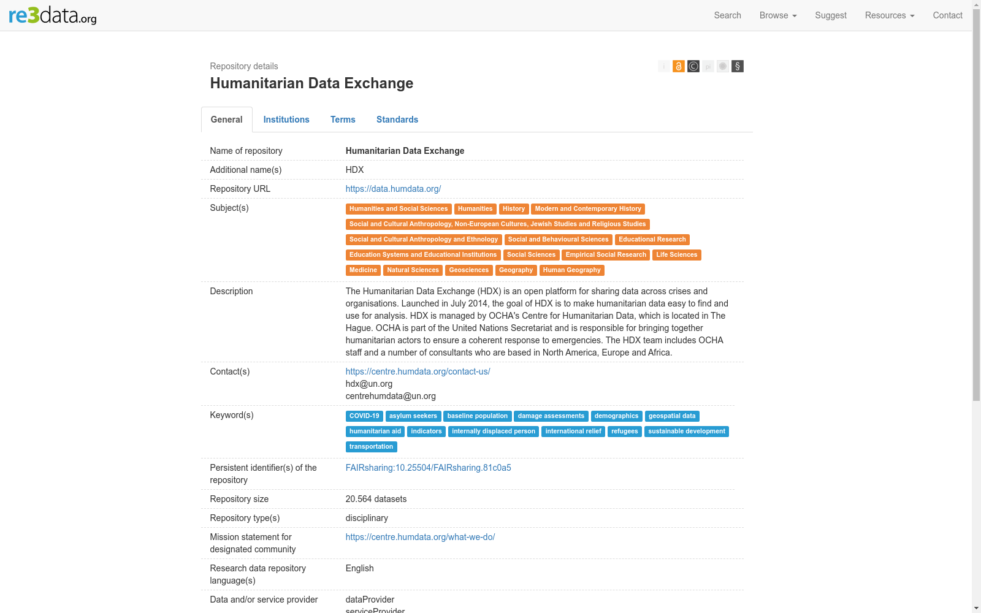
Task: Click the 'baseline population' keyword tag
Action: pyautogui.click(x=478, y=416)
